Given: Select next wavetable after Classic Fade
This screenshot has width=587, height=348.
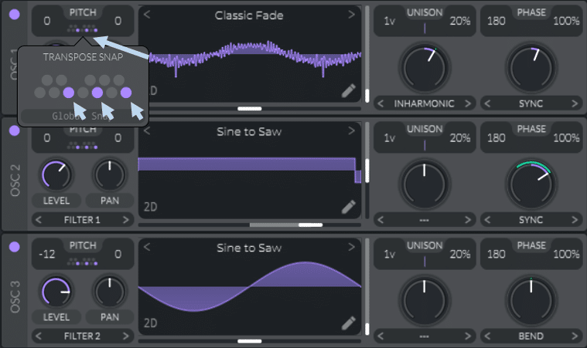Looking at the screenshot, I should tap(351, 15).
